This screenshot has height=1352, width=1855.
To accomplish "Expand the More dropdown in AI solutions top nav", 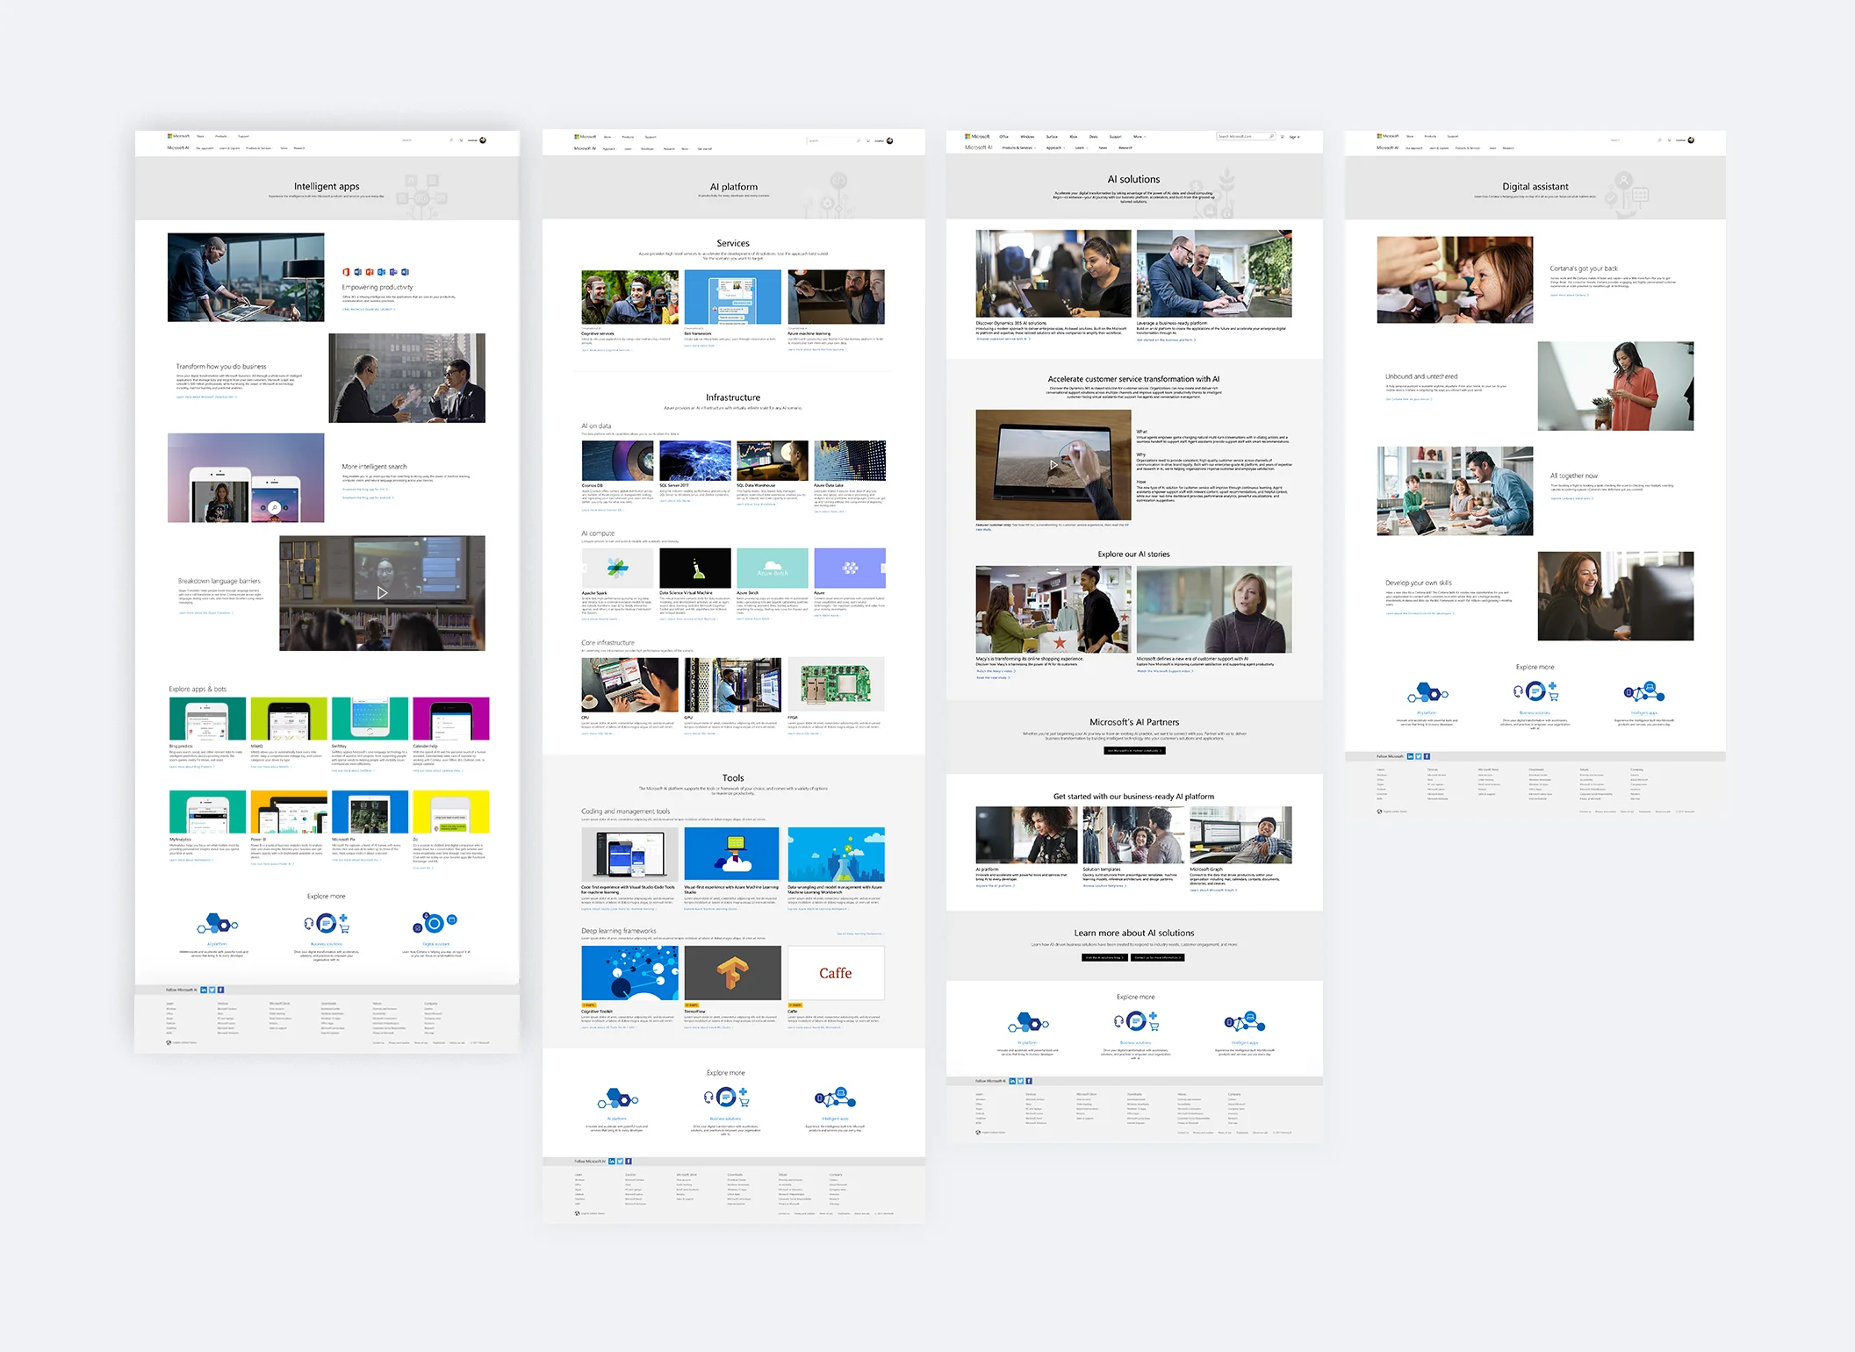I will click(x=1140, y=137).
